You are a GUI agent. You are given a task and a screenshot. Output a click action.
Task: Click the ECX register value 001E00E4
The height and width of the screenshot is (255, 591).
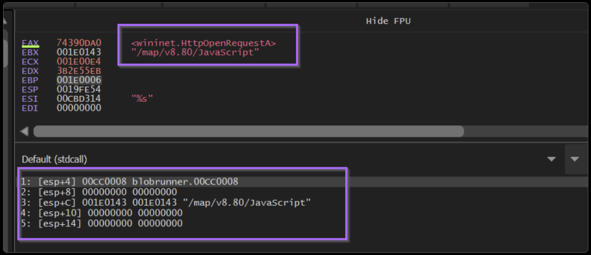click(79, 61)
